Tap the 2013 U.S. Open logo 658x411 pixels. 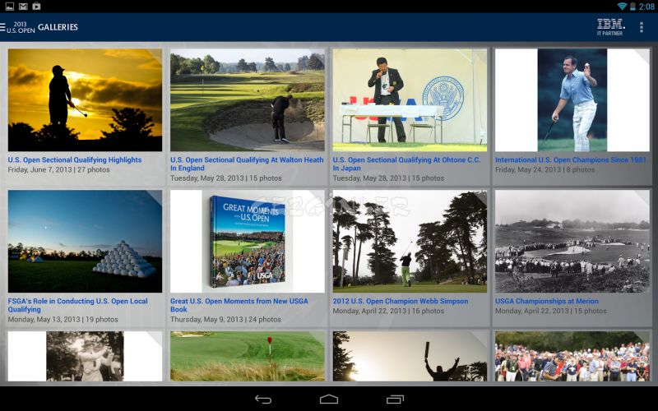[21, 27]
